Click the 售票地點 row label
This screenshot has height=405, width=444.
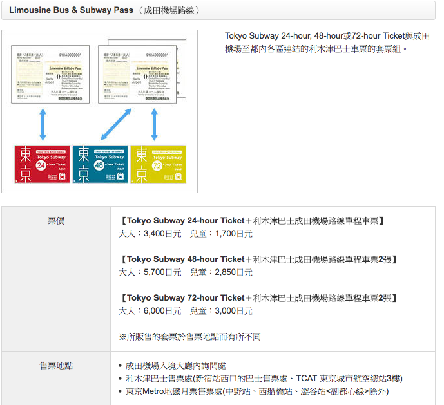point(56,366)
